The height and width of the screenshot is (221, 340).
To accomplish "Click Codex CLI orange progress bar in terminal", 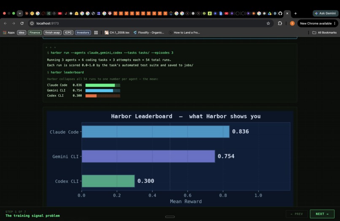I will [103, 96].
